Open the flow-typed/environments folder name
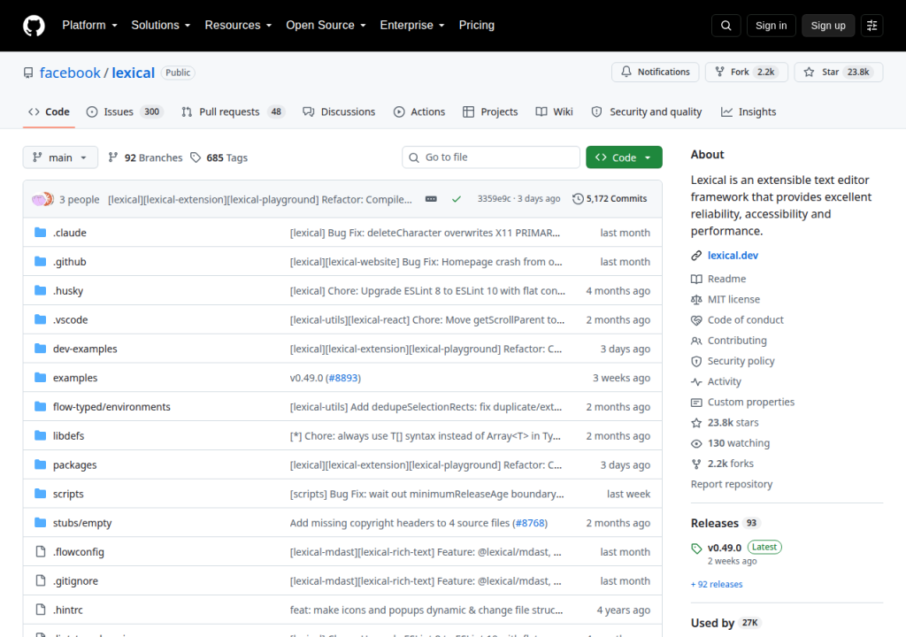Viewport: 906px width, 637px height. point(111,407)
